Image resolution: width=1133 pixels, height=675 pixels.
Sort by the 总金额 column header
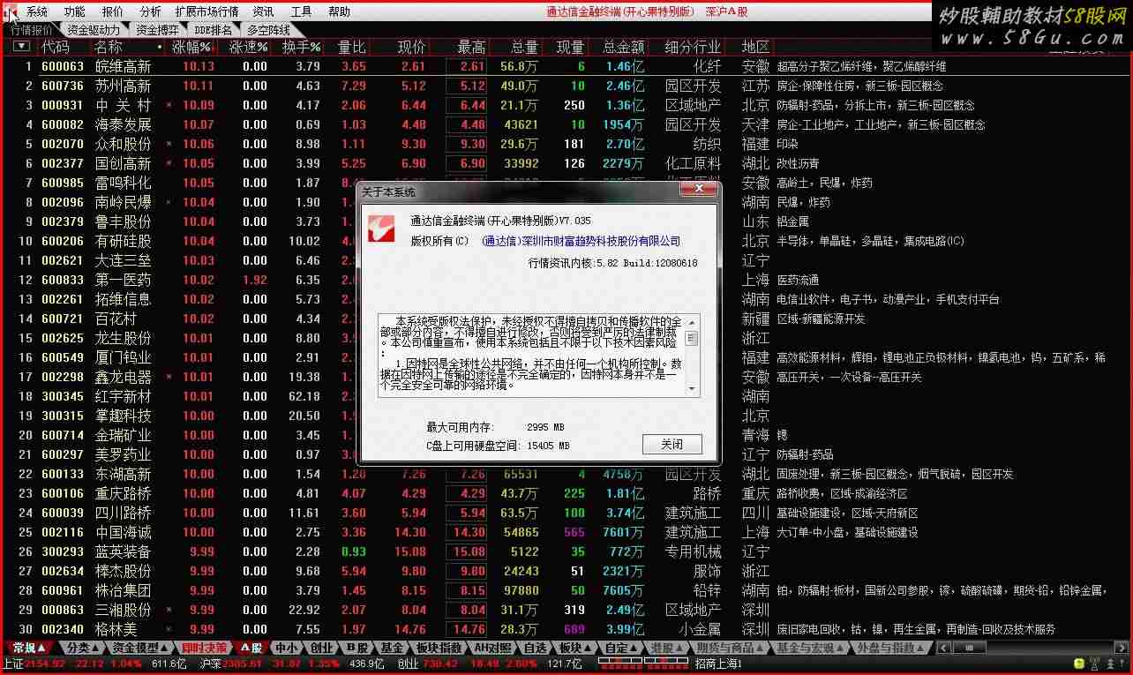point(623,47)
